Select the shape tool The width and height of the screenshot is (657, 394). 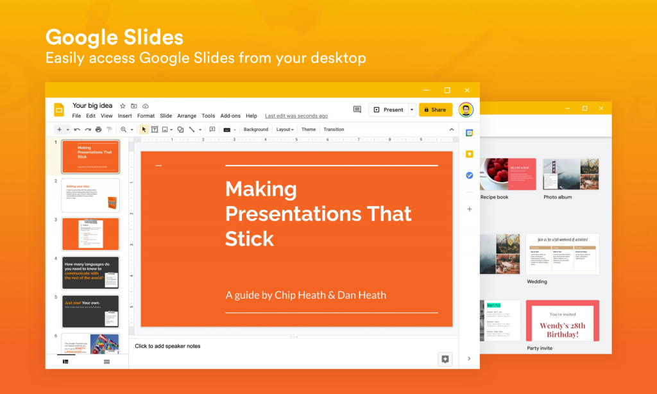point(180,130)
